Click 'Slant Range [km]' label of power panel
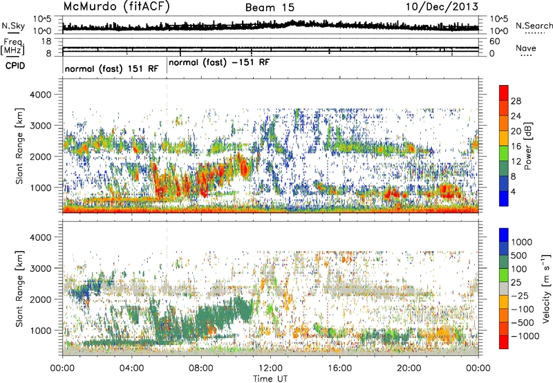Viewport: 553px width, 383px height. point(19,146)
